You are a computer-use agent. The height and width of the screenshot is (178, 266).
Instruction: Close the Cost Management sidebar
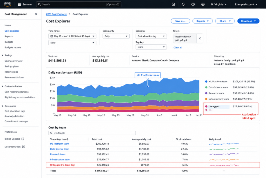(36, 14)
